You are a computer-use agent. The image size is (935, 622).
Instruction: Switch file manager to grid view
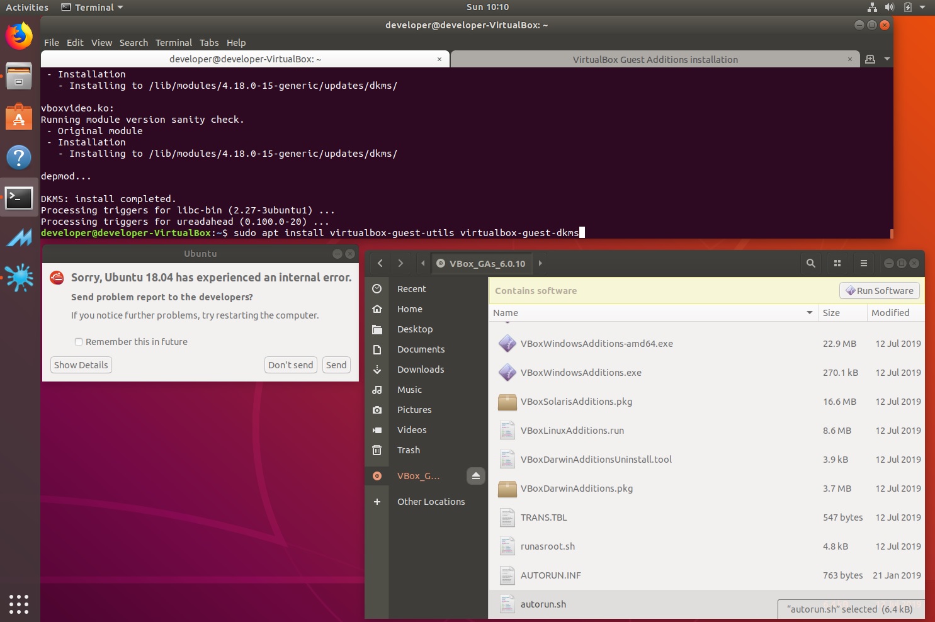click(x=837, y=263)
